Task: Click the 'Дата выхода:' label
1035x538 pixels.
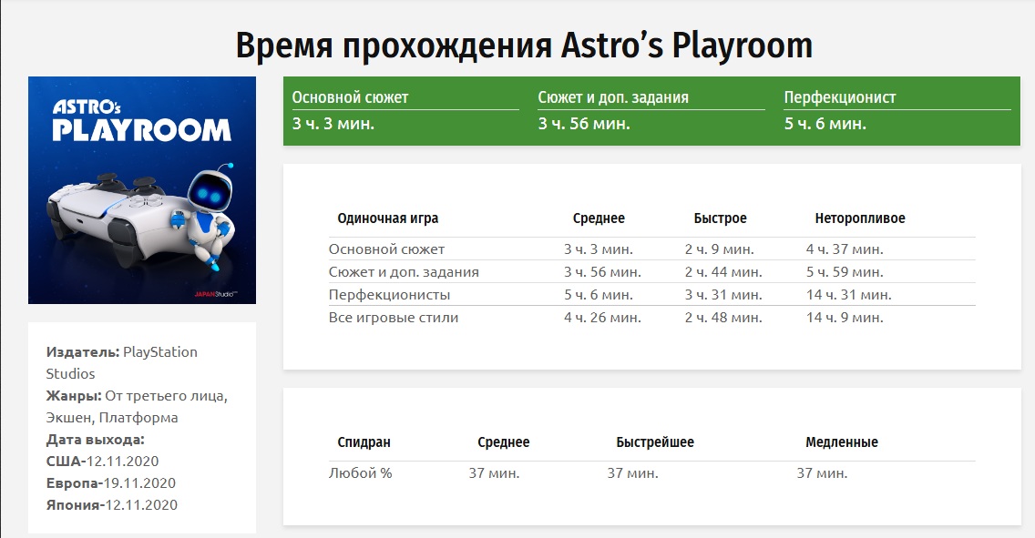Action: (95, 439)
